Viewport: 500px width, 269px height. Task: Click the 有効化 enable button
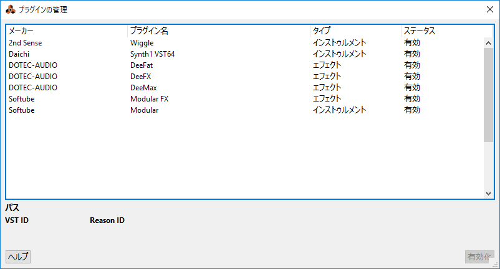click(x=479, y=257)
